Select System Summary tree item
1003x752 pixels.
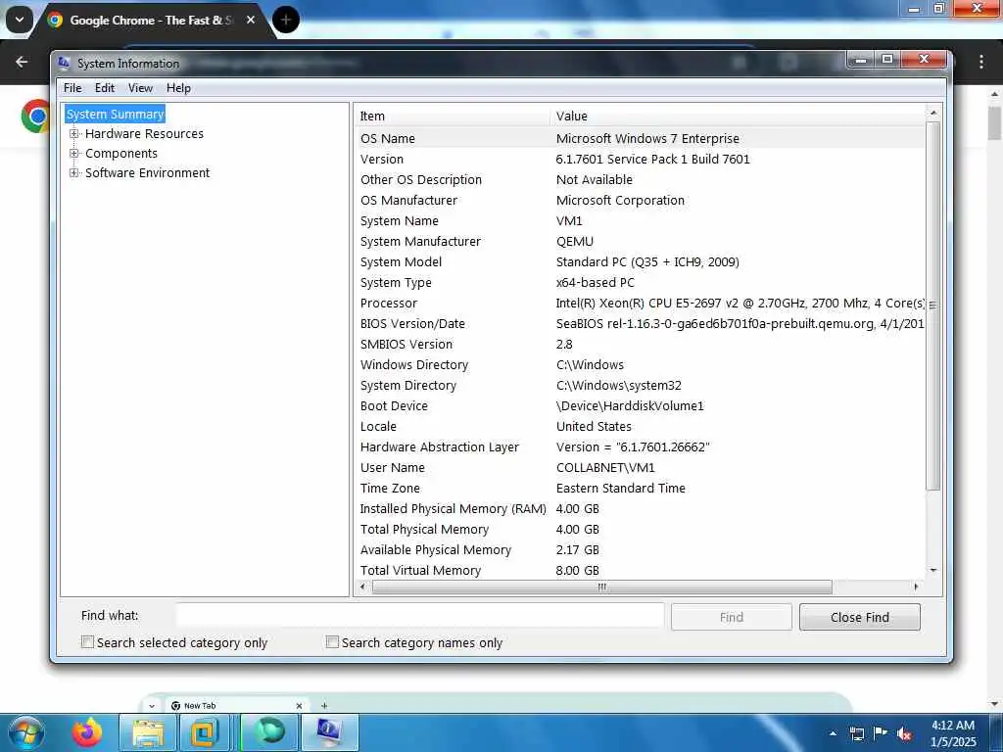point(116,115)
